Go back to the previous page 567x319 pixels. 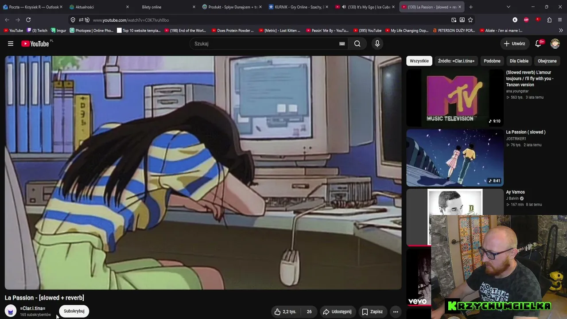pos(7,20)
